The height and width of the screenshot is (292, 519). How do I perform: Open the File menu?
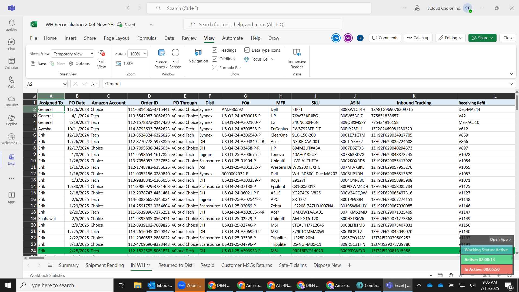34,38
